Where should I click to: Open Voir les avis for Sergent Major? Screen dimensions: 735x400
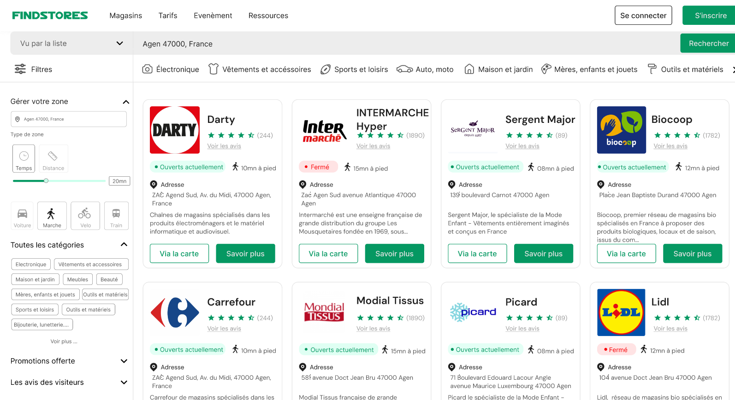(522, 146)
